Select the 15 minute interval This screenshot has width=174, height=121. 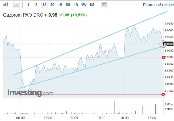44,5
